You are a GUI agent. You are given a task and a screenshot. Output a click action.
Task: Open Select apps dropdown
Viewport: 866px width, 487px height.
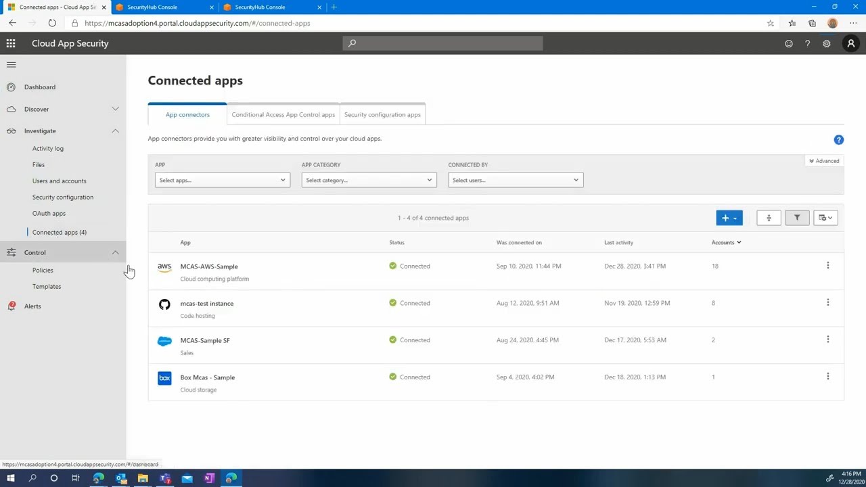(223, 180)
